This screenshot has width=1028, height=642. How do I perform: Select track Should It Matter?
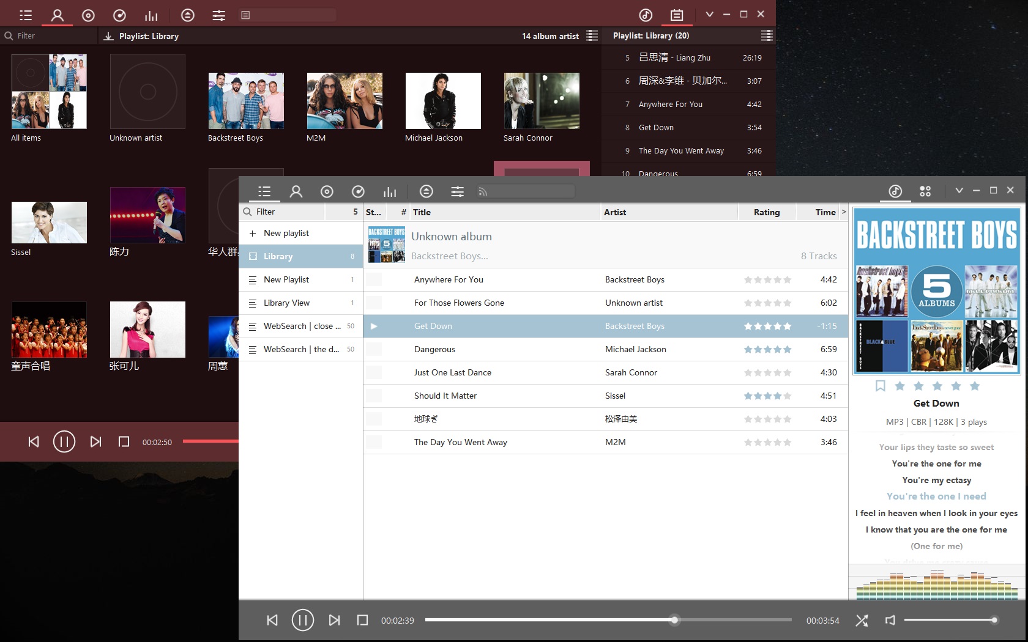[x=605, y=396]
